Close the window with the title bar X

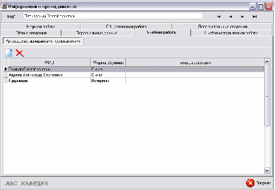(x=269, y=7)
